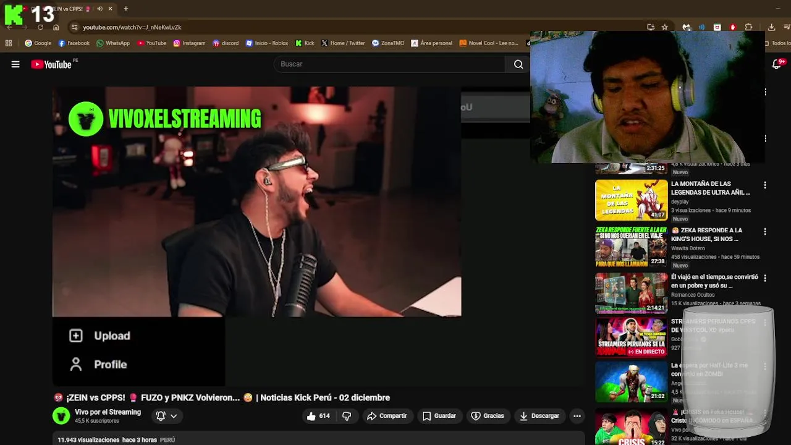791x445 pixels.
Task: Open the Romances Ocultos channel name
Action: (x=693, y=295)
